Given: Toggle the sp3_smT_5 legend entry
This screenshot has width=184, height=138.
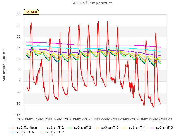Looking at the screenshot, I should pos(162,127).
